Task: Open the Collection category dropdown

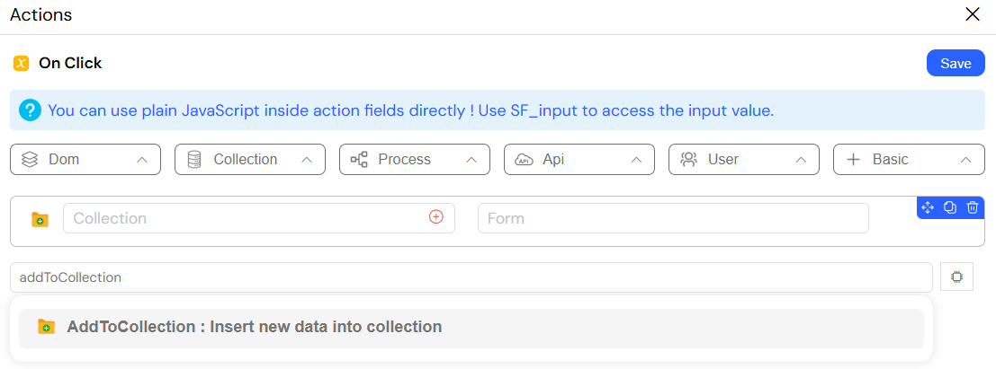Action: [249, 159]
